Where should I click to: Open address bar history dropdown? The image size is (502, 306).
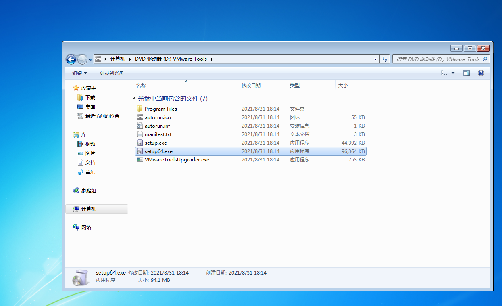point(375,59)
